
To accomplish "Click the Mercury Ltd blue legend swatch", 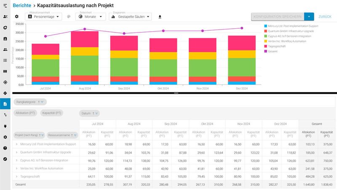I will click(265, 26).
